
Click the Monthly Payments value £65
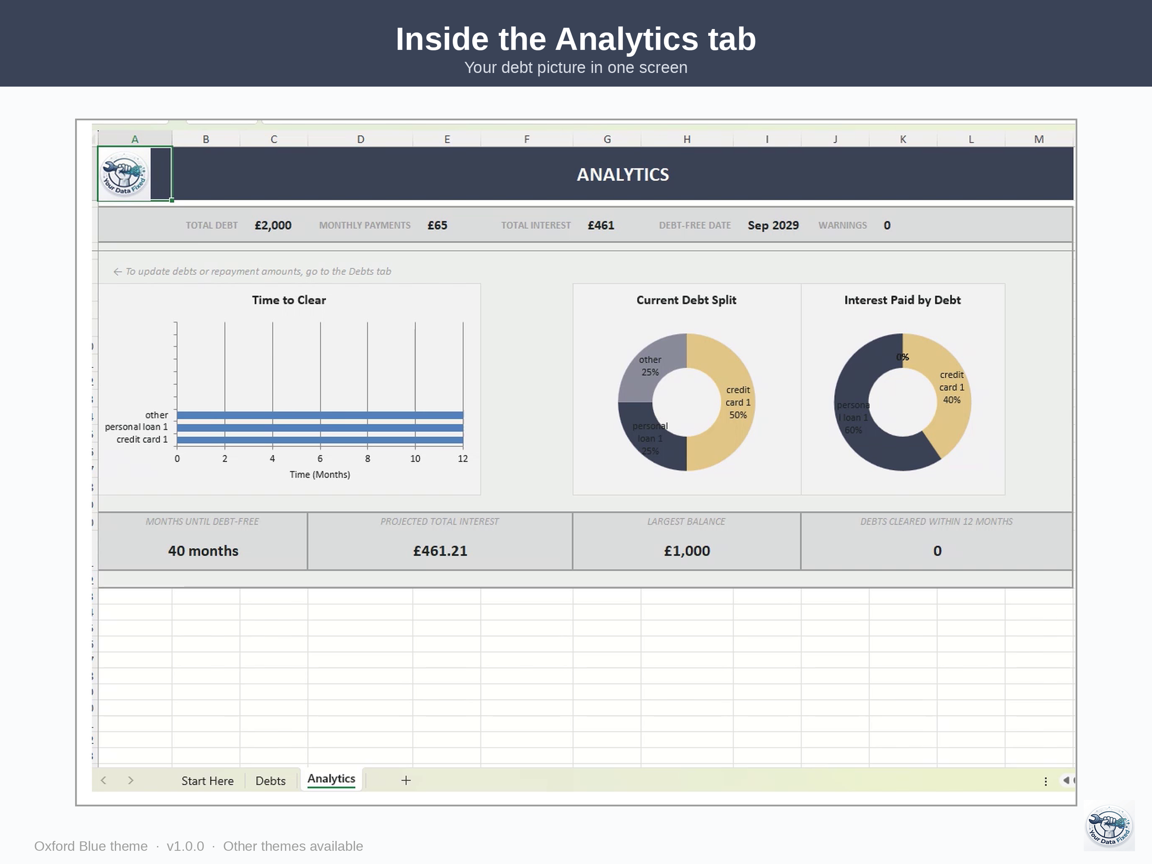[437, 225]
